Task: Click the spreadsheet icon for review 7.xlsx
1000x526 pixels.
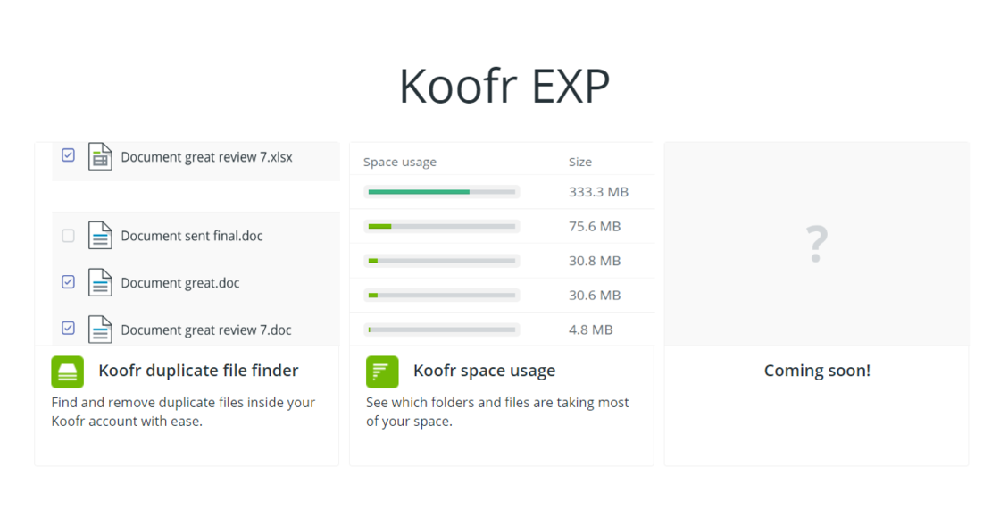Action: tap(100, 157)
